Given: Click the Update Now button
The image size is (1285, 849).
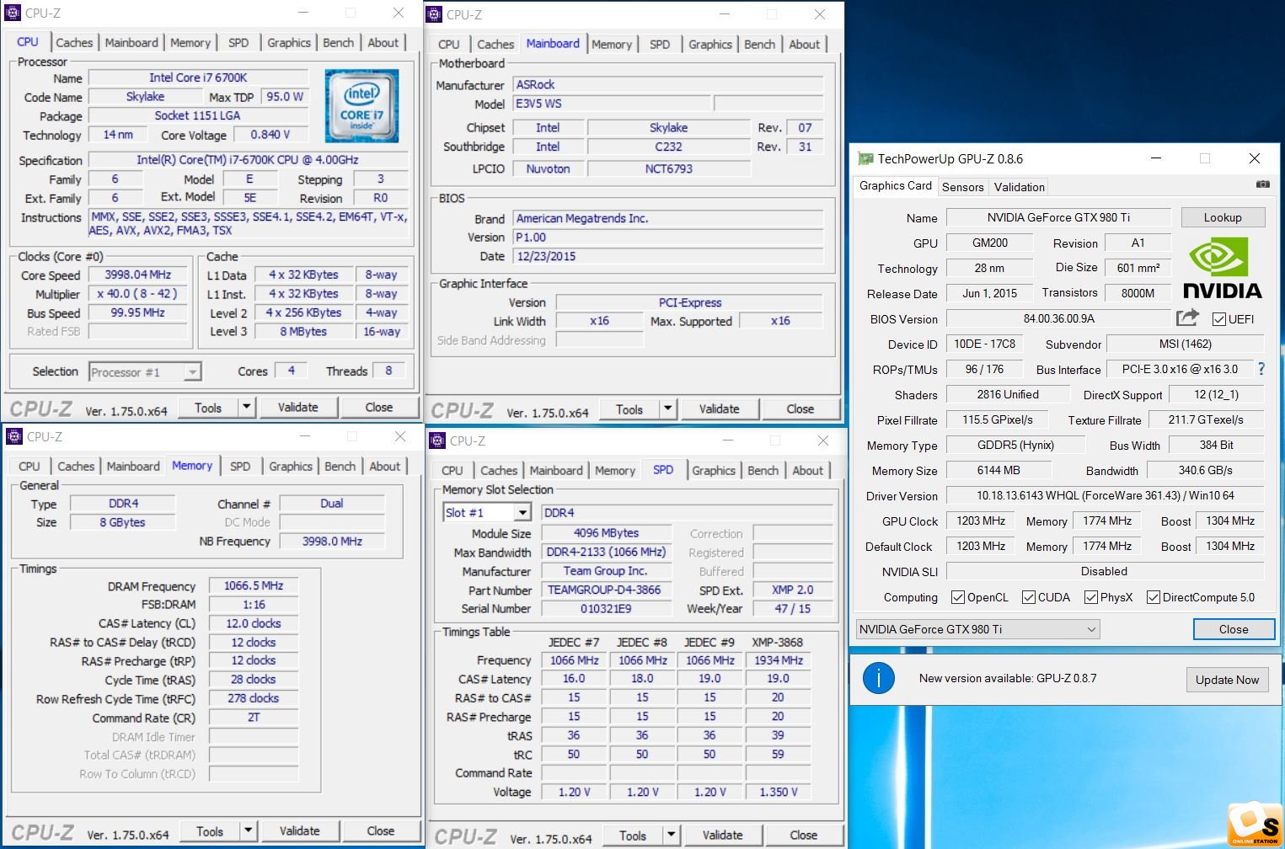Looking at the screenshot, I should [x=1227, y=680].
